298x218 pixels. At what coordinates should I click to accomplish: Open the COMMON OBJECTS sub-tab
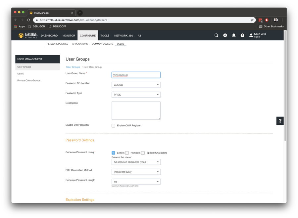pos(102,44)
